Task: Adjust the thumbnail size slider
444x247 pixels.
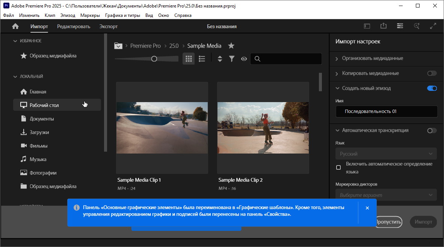Action: [154, 59]
